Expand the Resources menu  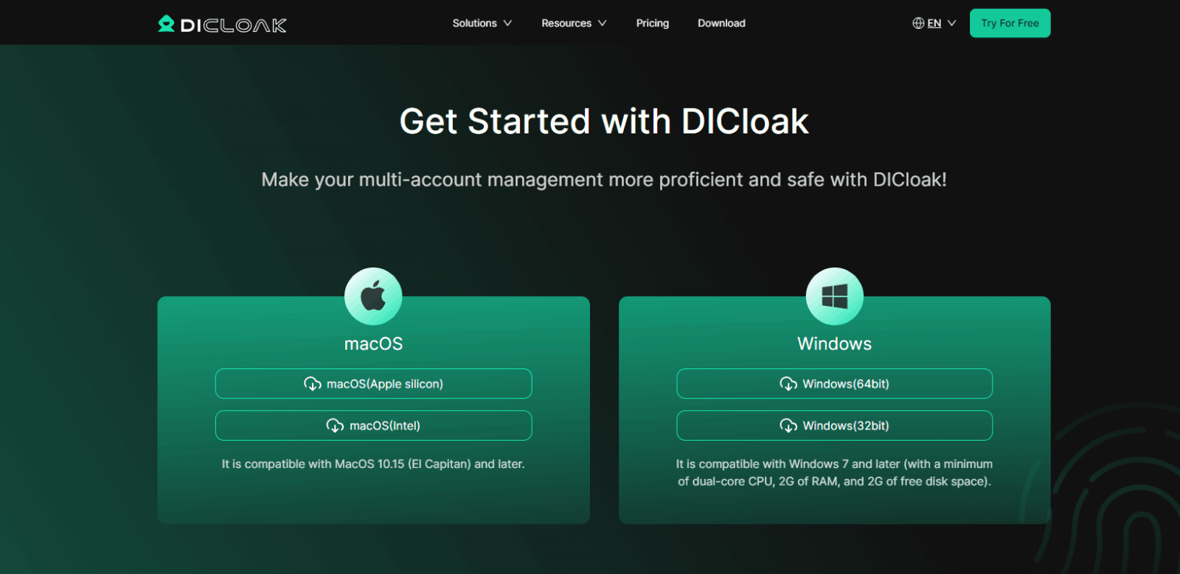tap(574, 23)
